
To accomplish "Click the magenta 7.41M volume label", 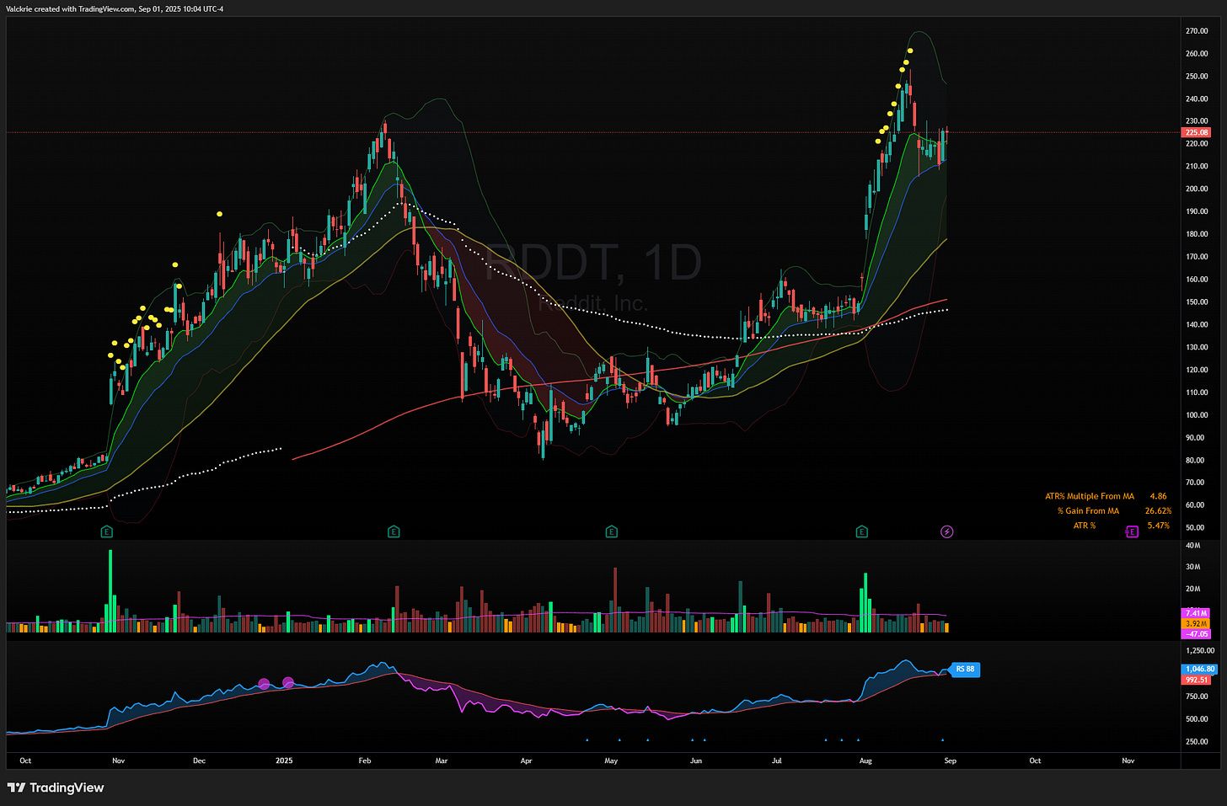I will (x=1196, y=613).
